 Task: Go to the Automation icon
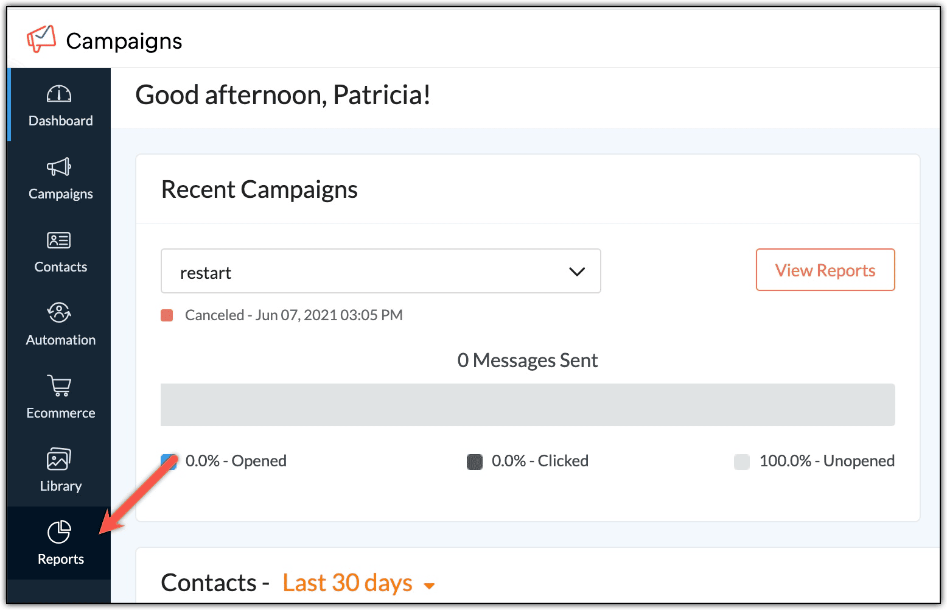click(59, 313)
